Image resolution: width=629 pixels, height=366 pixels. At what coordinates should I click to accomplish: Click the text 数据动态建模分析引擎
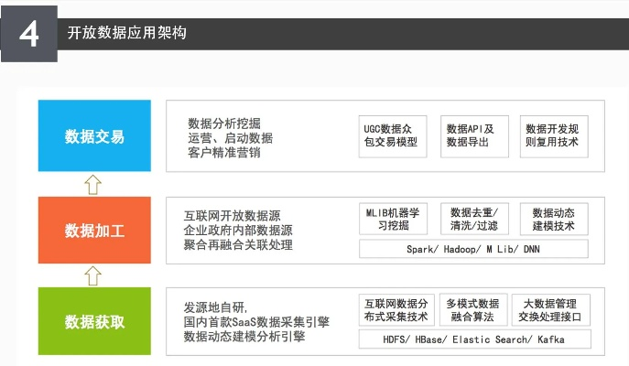click(x=244, y=337)
